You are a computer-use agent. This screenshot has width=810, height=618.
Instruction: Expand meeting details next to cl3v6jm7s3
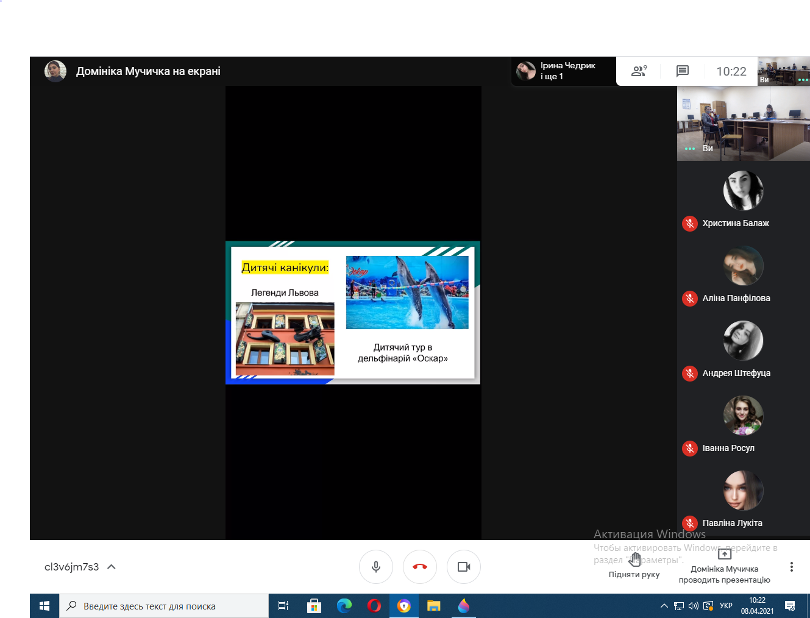[x=112, y=567]
